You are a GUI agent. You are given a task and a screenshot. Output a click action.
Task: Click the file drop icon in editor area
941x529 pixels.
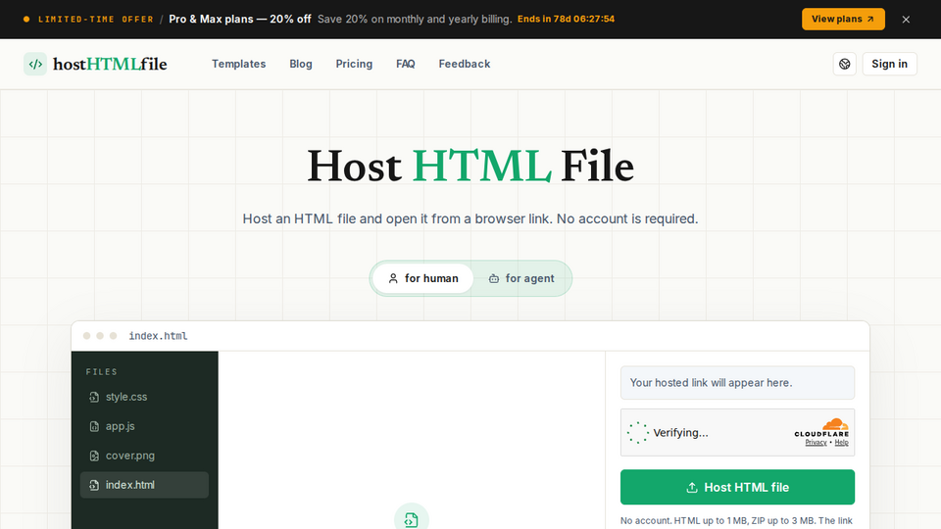tap(411, 519)
